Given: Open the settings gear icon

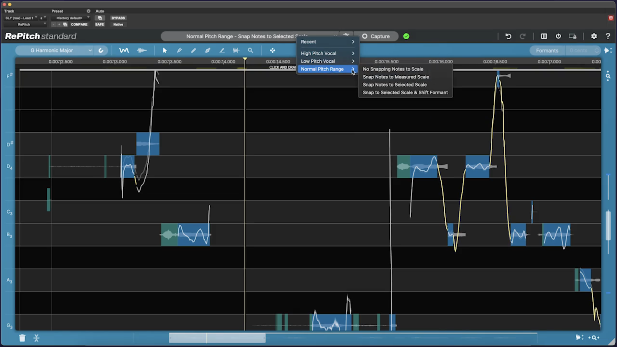Looking at the screenshot, I should click(x=594, y=36).
